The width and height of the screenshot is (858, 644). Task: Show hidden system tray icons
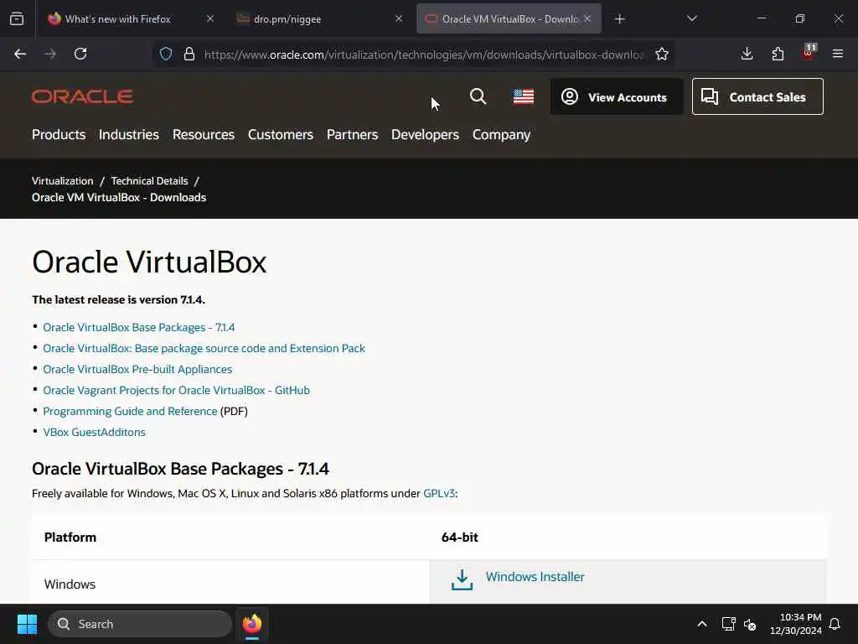[x=702, y=624]
